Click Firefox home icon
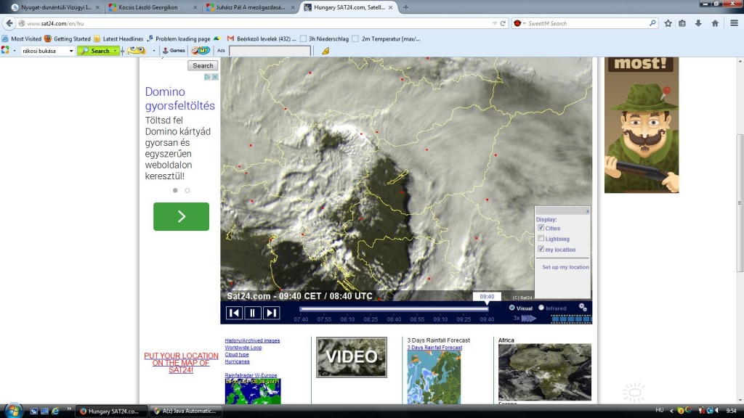Image resolution: width=744 pixels, height=418 pixels. tap(715, 23)
